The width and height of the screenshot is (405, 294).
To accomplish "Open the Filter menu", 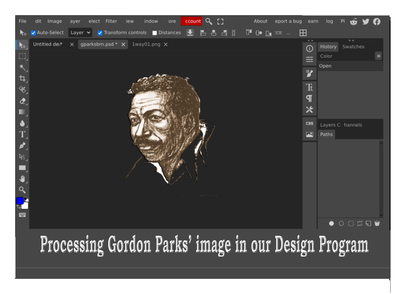I will click(x=111, y=21).
